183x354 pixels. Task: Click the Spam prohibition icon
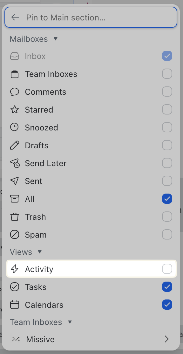click(15, 235)
